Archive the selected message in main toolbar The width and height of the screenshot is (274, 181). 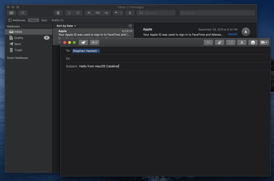pyautogui.click(x=58, y=13)
